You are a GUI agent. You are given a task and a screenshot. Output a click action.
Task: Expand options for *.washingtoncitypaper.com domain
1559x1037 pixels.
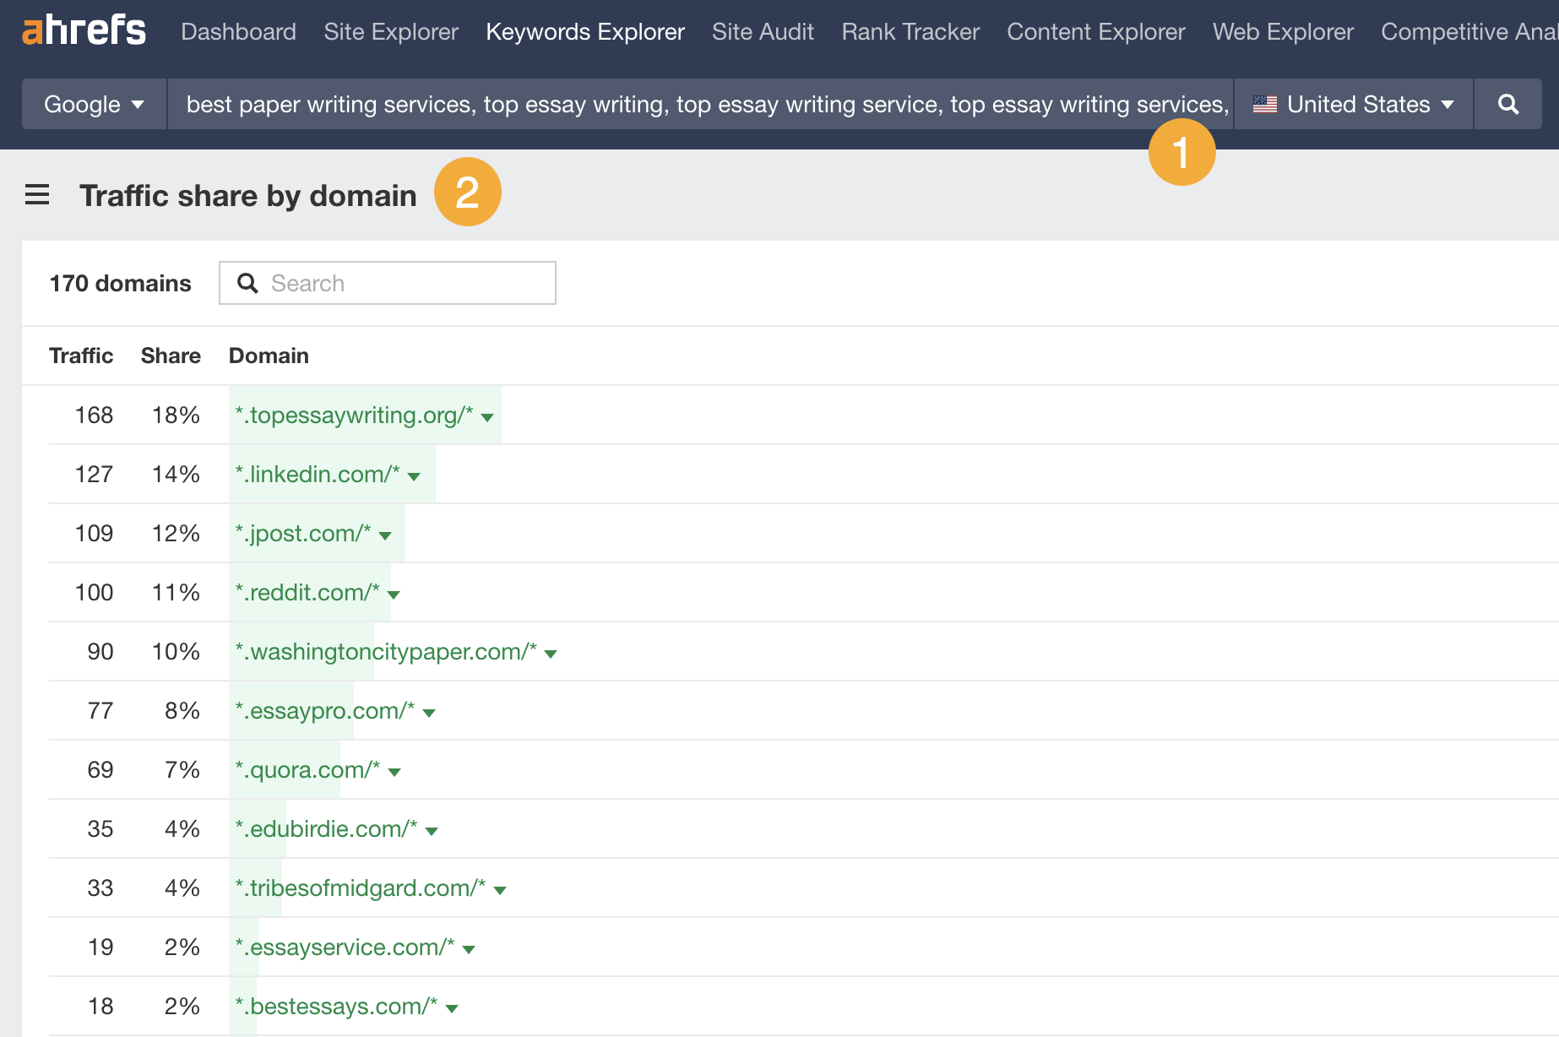pyautogui.click(x=551, y=653)
